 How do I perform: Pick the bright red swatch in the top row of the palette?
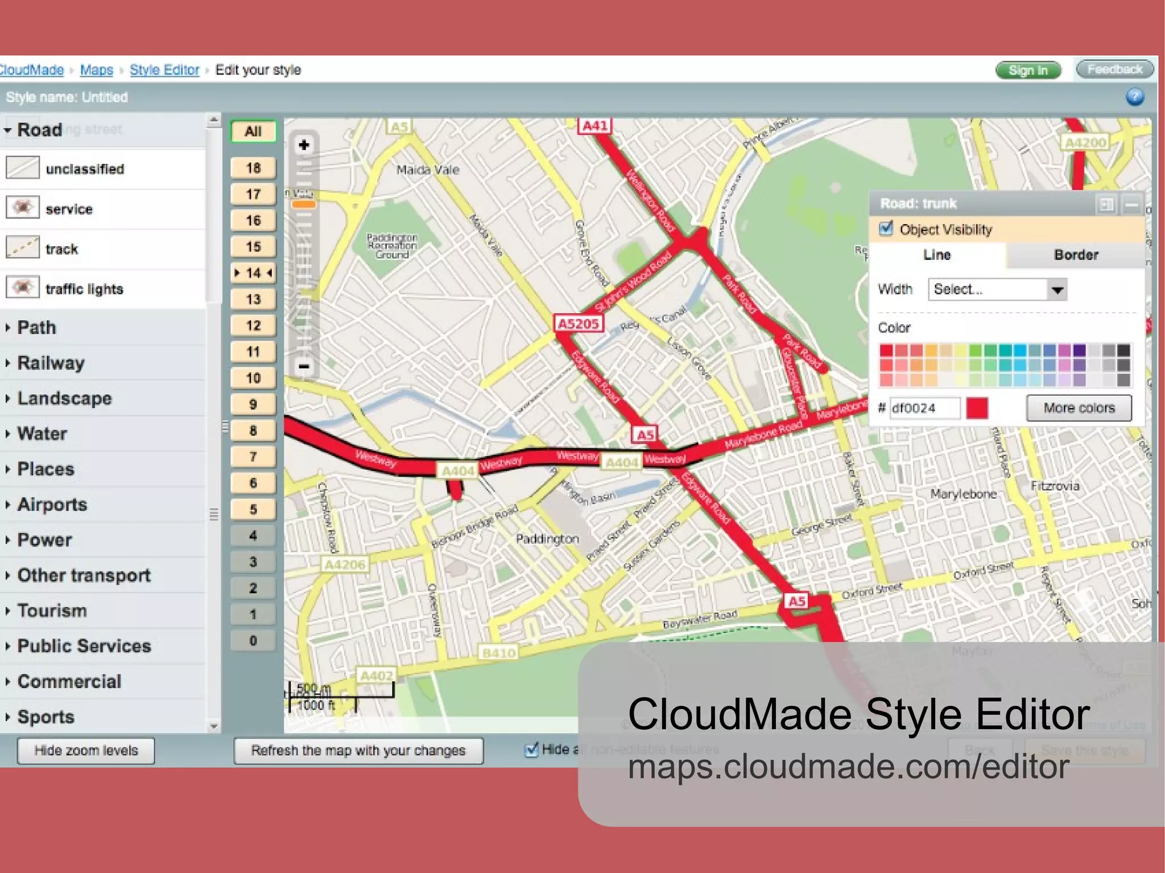886,350
